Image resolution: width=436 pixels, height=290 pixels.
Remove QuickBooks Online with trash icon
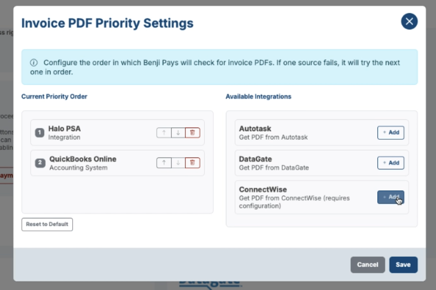[x=192, y=163]
